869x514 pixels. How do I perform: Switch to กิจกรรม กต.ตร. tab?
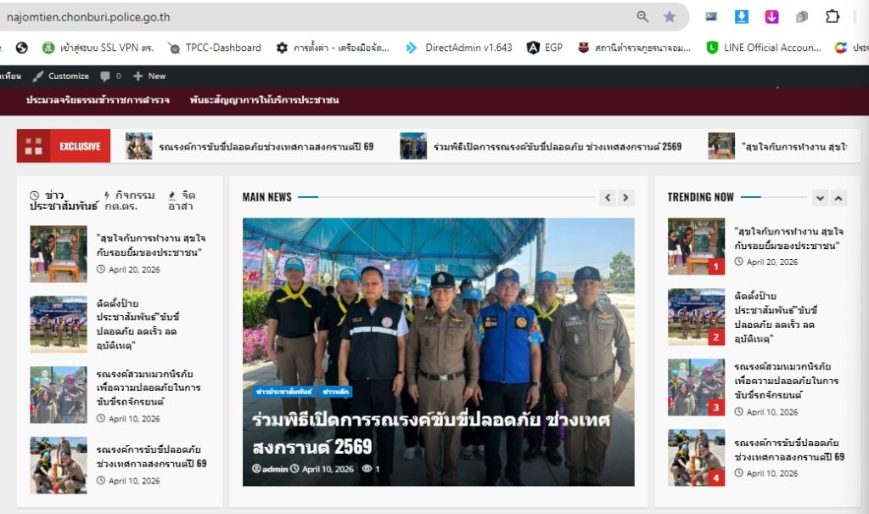click(x=130, y=201)
